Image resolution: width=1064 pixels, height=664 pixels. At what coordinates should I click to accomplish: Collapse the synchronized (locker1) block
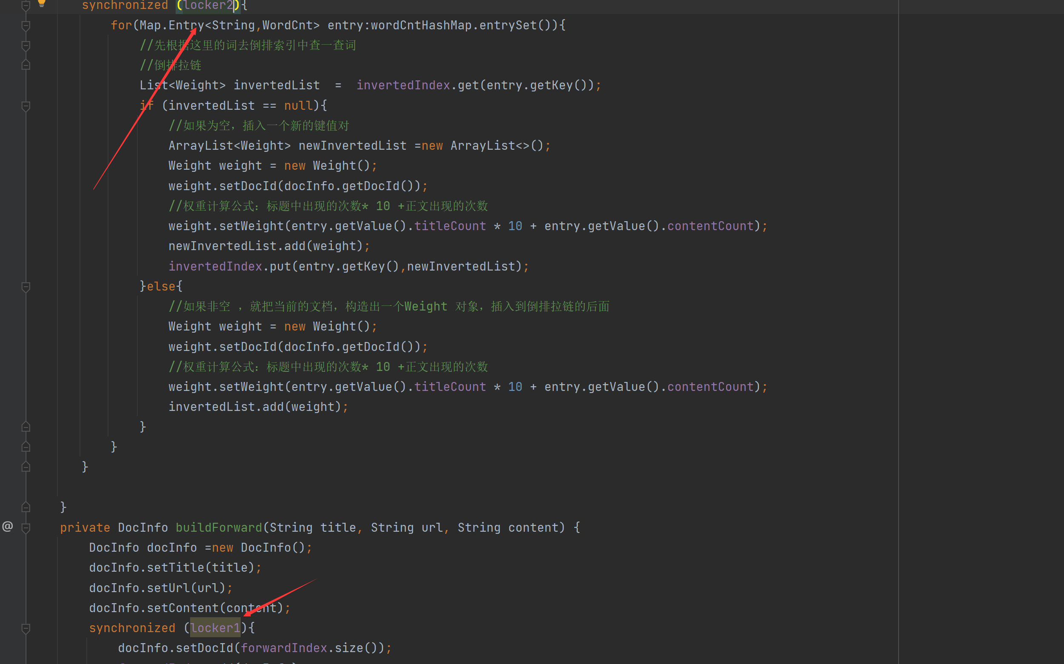[26, 629]
